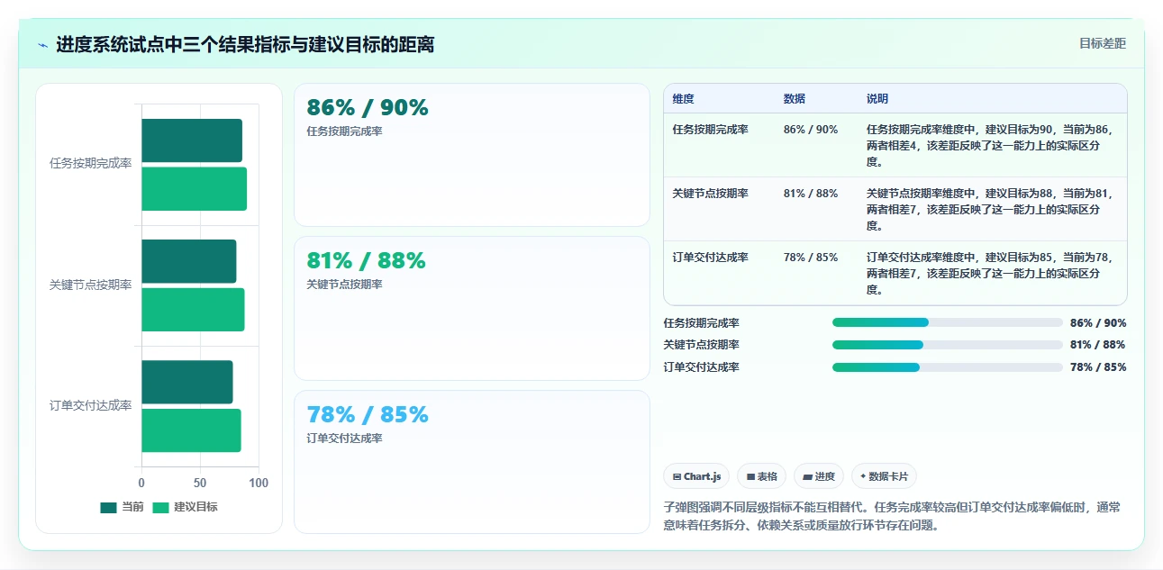Image resolution: width=1163 pixels, height=570 pixels.
Task: Click the 建议目标 bar for 订单交付达成率
Action: click(191, 430)
